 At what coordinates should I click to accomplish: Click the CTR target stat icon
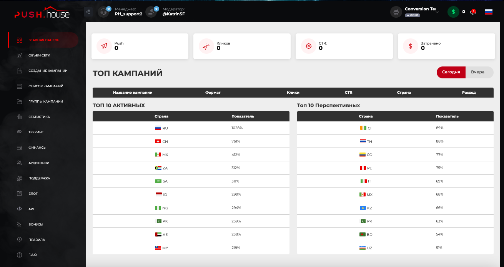pyautogui.click(x=308, y=46)
